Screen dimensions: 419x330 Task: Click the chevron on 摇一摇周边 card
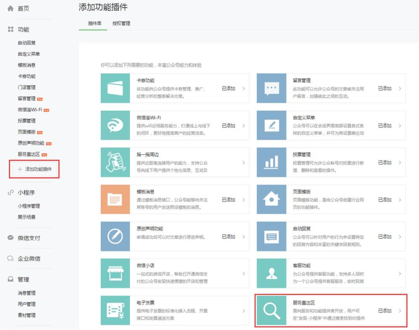click(x=244, y=162)
